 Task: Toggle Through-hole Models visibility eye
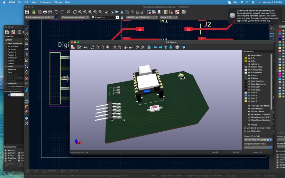pyautogui.click(x=249, y=106)
